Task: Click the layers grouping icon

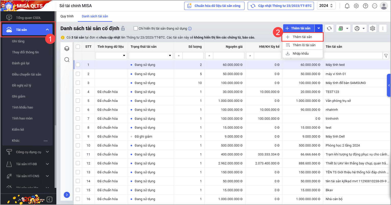Action: point(67,49)
